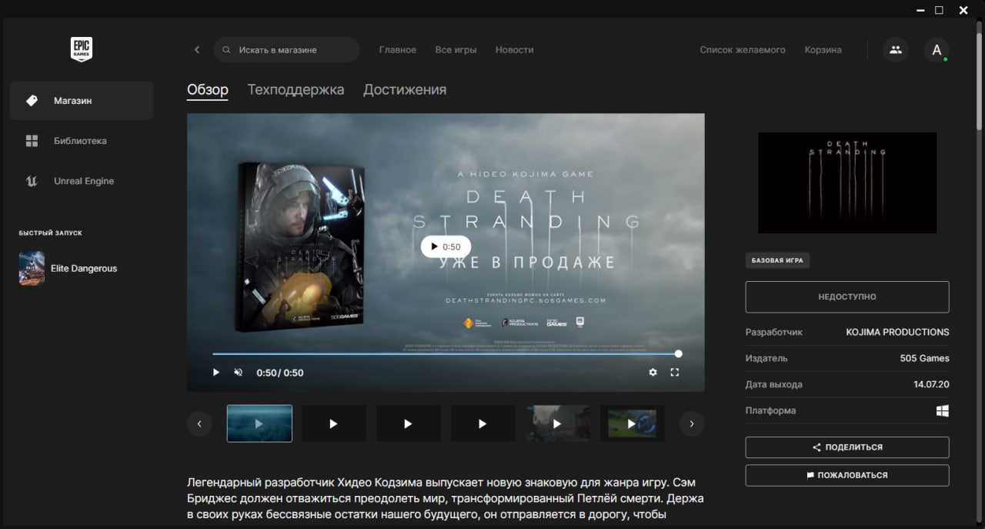Open Библиотека in the sidebar
Viewport: 985px width, 529px height.
(82, 141)
